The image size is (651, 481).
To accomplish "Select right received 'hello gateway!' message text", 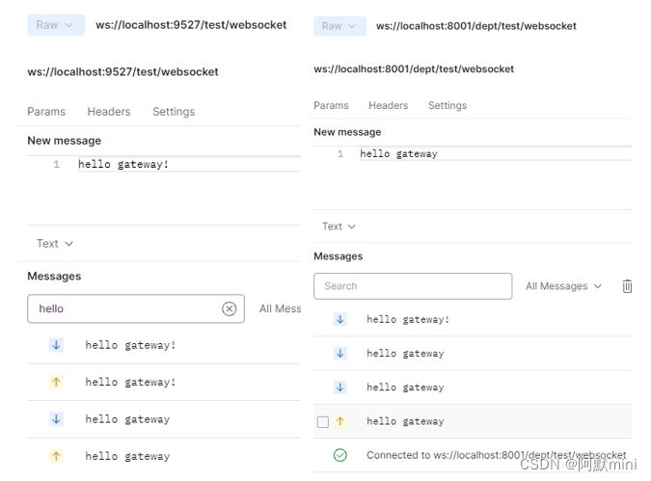I will click(408, 320).
